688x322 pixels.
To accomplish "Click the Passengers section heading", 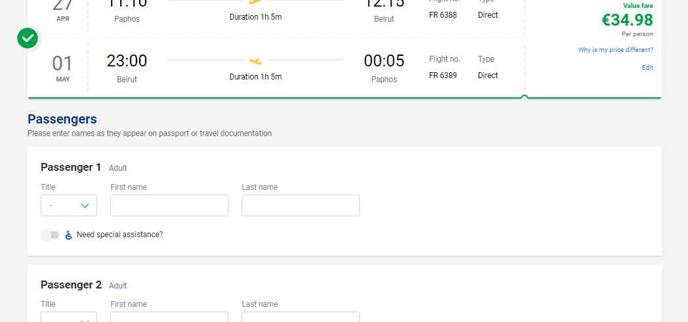I will pos(62,120).
